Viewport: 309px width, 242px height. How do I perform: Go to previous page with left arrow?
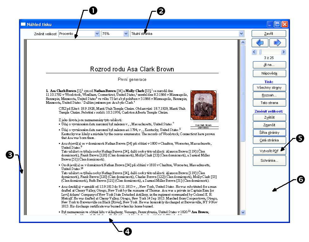260,43
